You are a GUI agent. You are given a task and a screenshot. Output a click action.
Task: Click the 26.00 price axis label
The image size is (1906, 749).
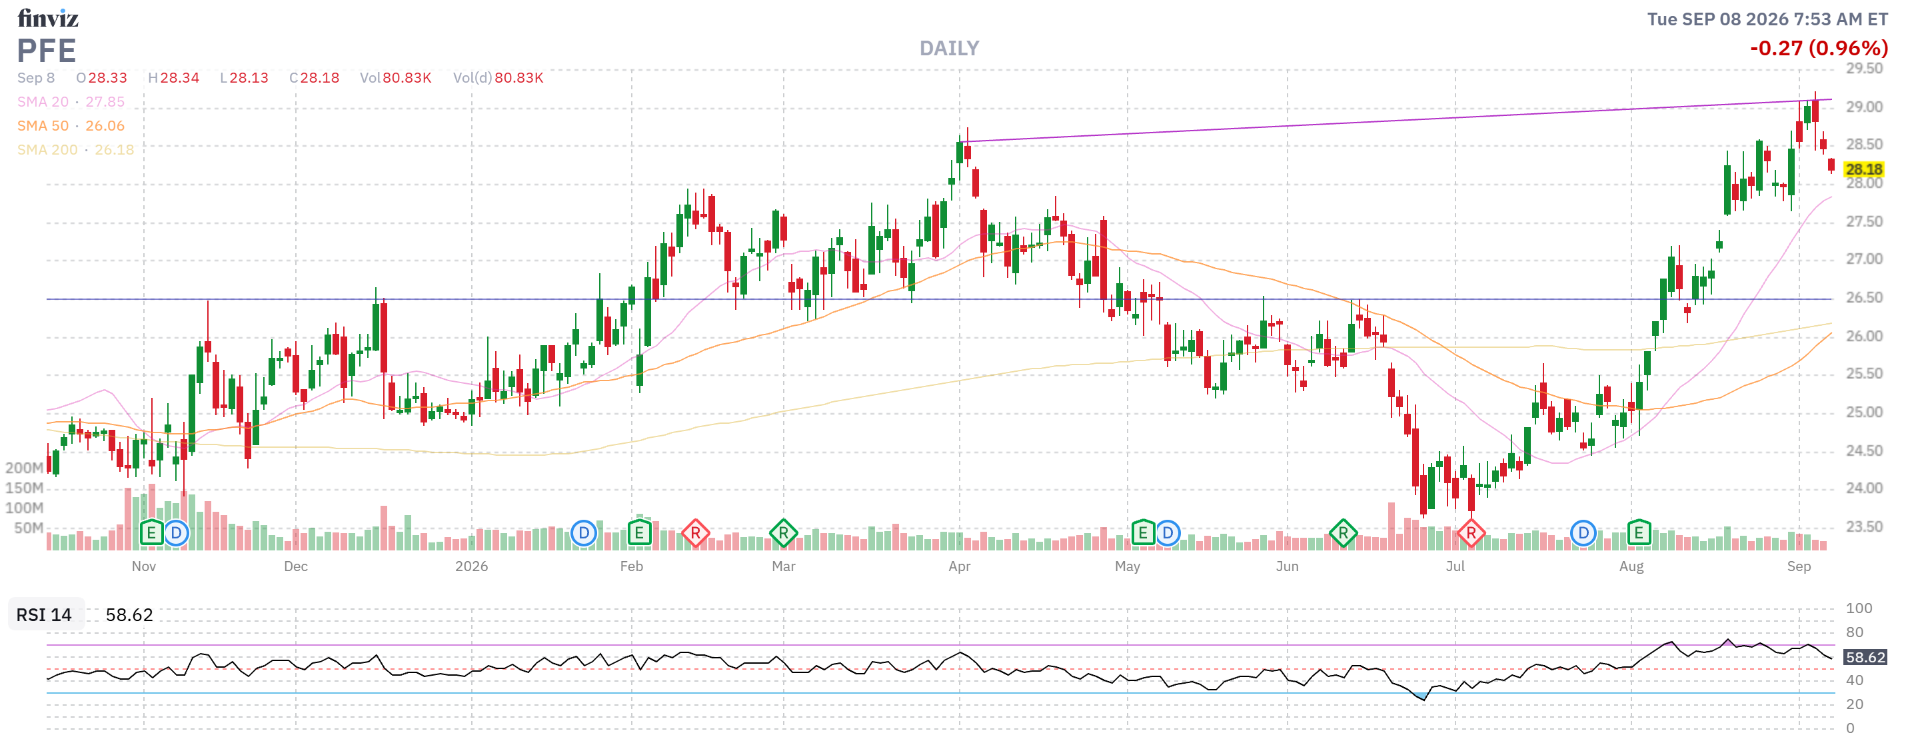(x=1864, y=336)
